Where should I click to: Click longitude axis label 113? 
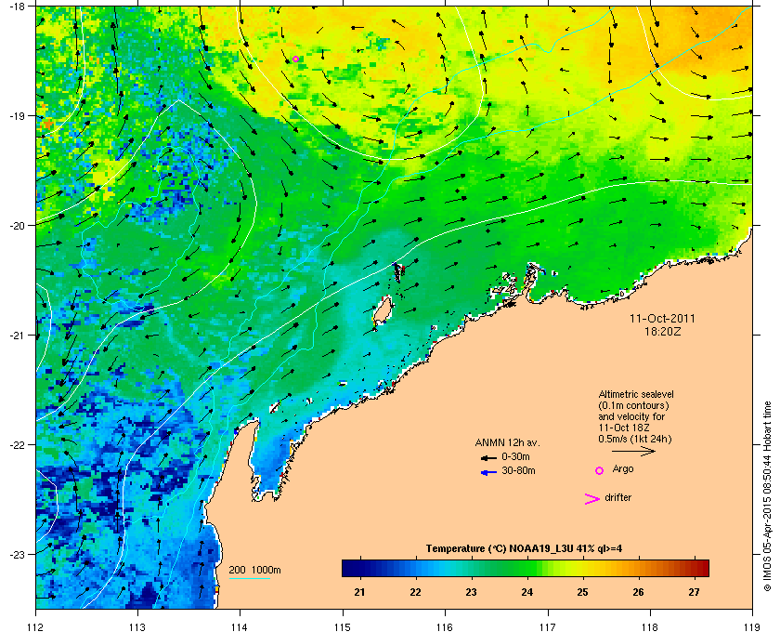tap(137, 627)
